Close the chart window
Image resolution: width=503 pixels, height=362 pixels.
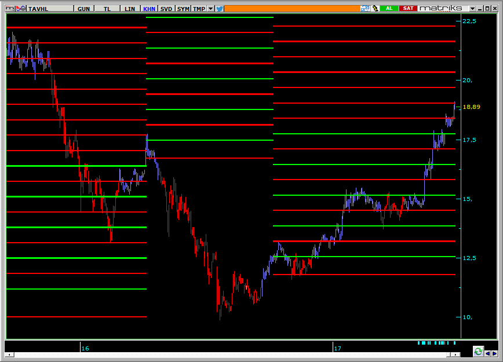495,9
